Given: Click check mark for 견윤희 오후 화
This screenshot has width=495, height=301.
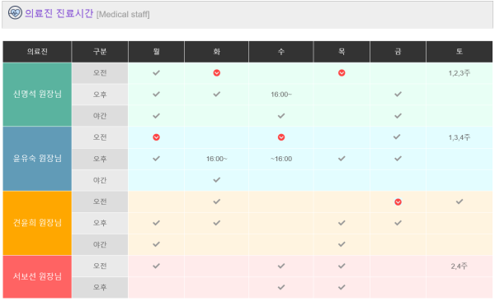Looking at the screenshot, I should click(216, 223).
